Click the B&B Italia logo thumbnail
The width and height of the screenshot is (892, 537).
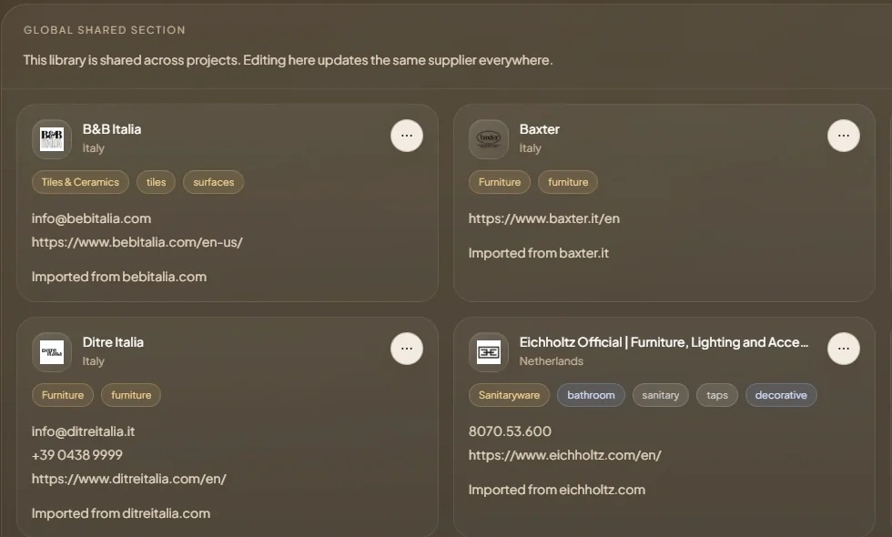(x=52, y=139)
